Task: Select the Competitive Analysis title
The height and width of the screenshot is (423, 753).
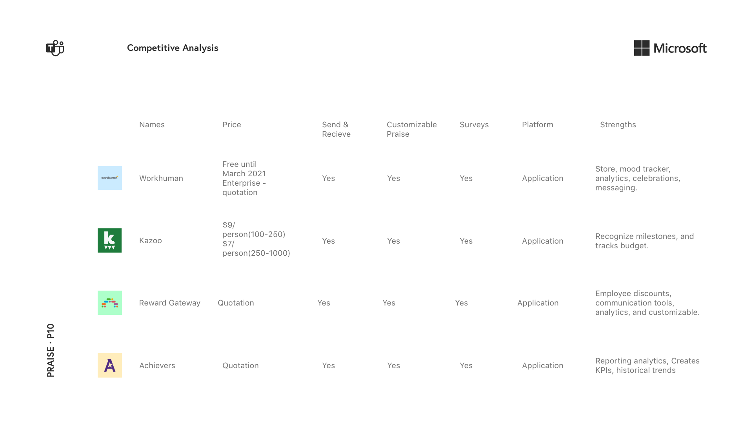Action: coord(173,48)
